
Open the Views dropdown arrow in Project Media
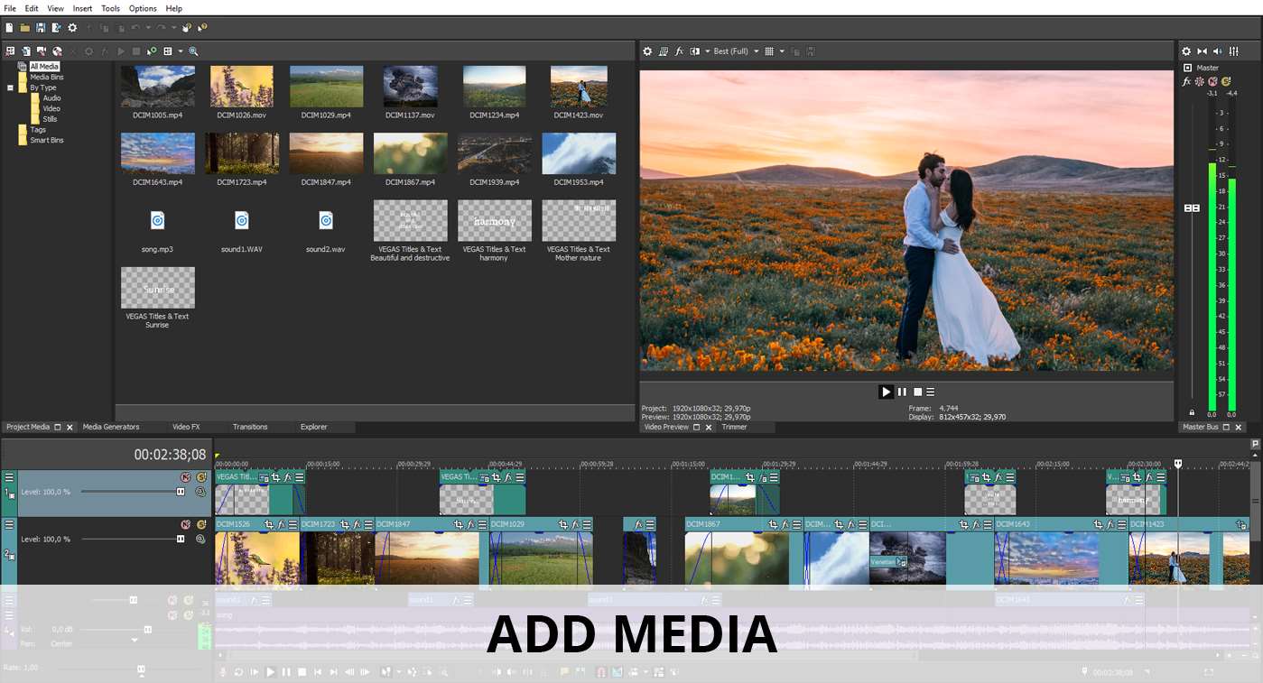click(x=181, y=51)
